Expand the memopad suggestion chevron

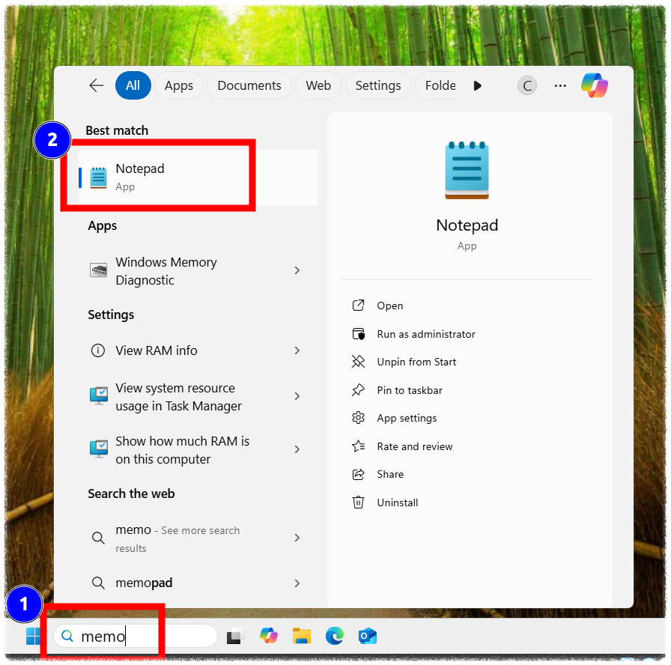pos(297,583)
